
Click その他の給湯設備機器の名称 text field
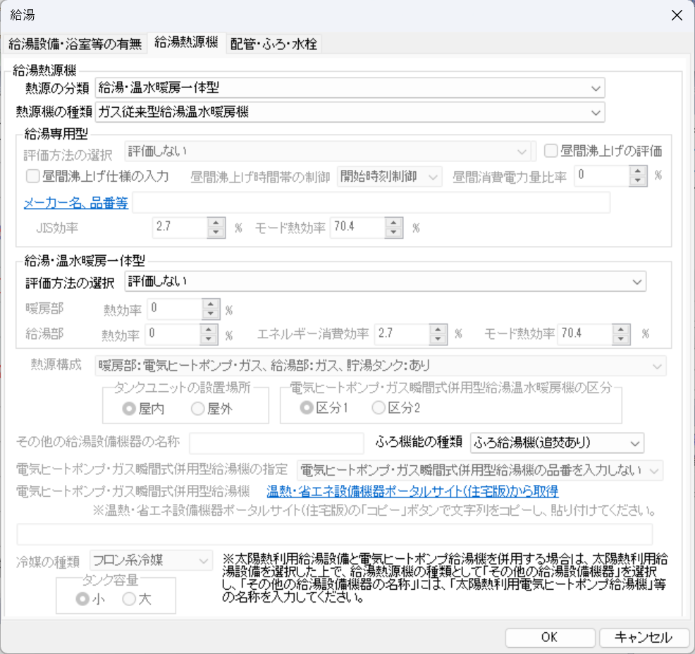point(276,443)
